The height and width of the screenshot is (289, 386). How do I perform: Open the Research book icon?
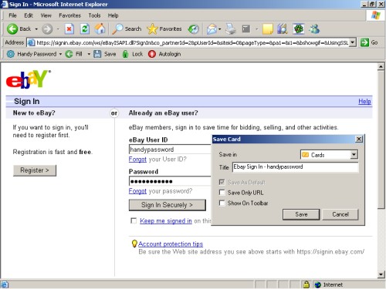click(283, 29)
